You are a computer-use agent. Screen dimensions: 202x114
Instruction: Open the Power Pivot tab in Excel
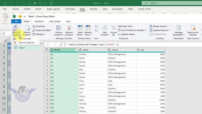pyautogui.click(x=145, y=9)
